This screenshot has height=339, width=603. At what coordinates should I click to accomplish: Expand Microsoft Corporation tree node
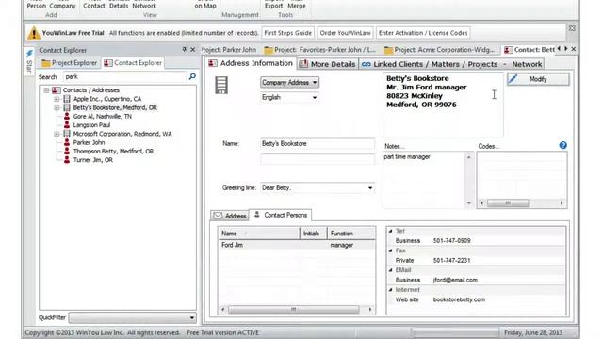(x=57, y=134)
